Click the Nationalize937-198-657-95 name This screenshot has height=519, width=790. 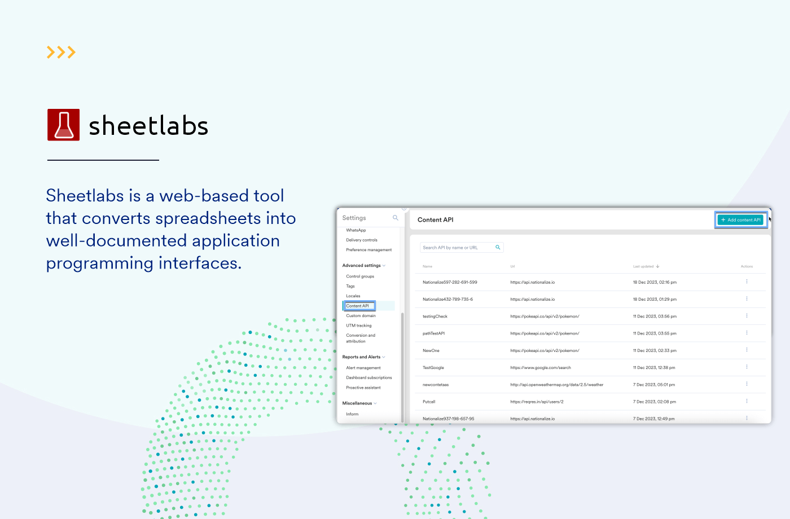point(449,419)
